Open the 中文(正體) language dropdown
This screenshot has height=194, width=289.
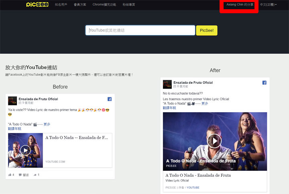point(268,4)
